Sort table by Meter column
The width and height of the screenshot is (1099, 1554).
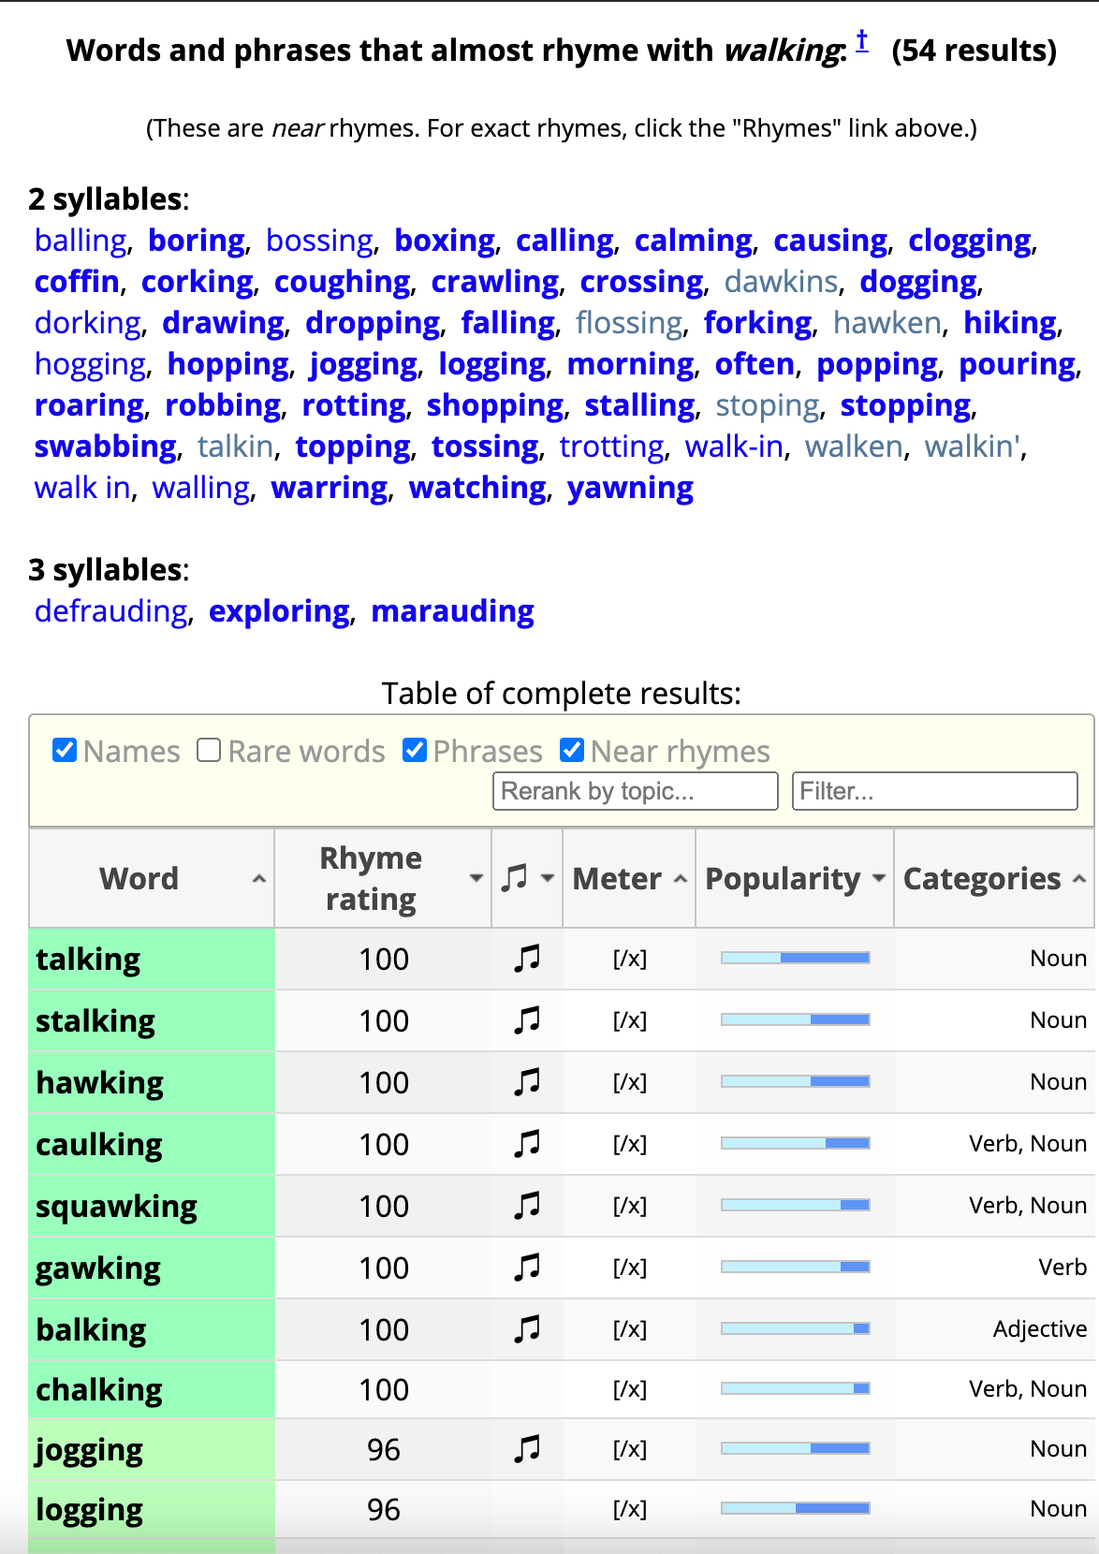[x=629, y=878]
